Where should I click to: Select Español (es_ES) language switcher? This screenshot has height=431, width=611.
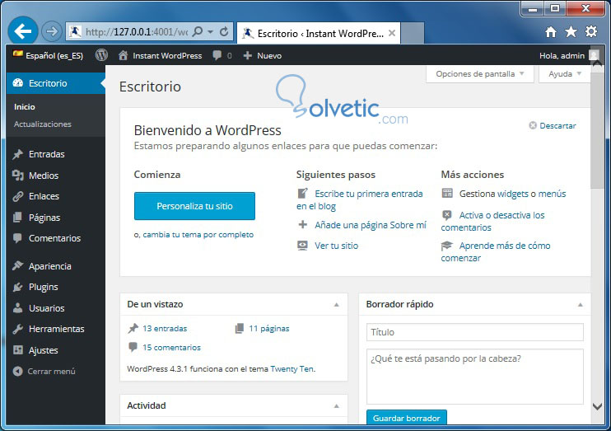(48, 55)
